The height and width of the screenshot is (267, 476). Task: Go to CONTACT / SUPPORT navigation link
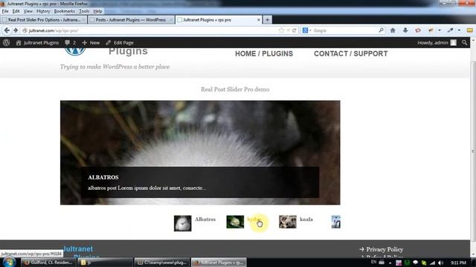click(350, 53)
